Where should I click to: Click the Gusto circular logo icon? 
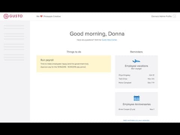pos(6,16)
